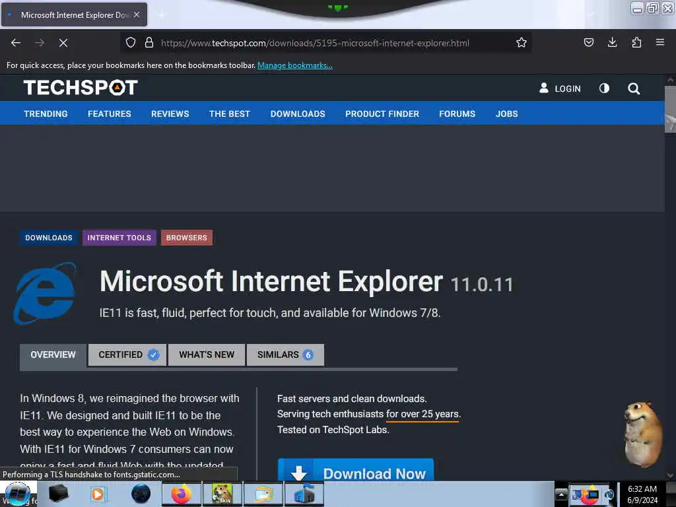This screenshot has height=507, width=676.
Task: Open tracking protection shield icon
Action: 131,43
